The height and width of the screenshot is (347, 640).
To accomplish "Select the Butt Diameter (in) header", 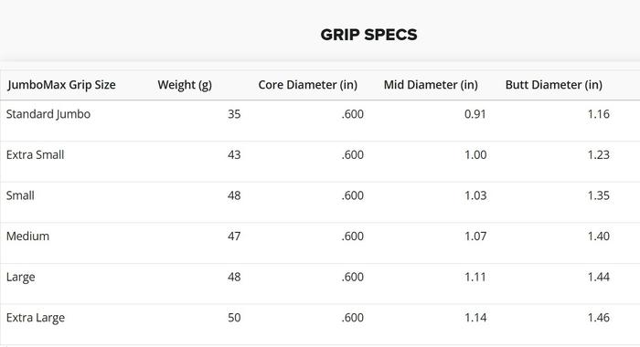I will pyautogui.click(x=554, y=85).
